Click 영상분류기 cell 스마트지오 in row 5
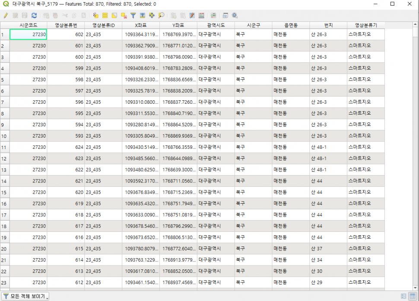Viewport: 419px width, 301px height. pos(366,80)
